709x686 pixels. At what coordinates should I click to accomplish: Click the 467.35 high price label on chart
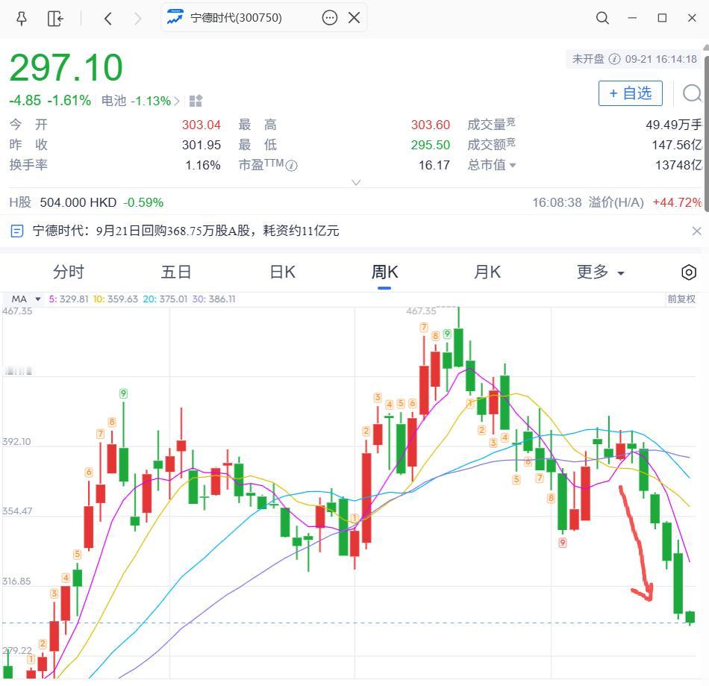(421, 311)
